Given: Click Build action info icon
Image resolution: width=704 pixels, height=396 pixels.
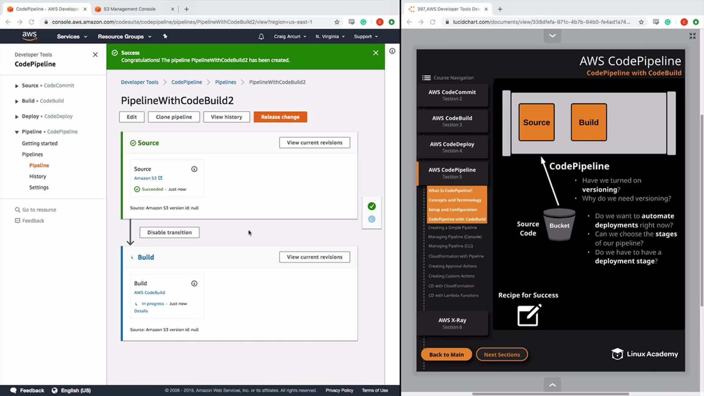Looking at the screenshot, I should click(194, 283).
